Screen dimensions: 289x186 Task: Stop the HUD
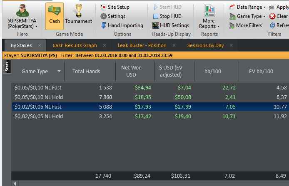tap(167, 16)
